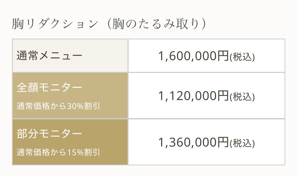Click the 1,360,000円 price
Screen dimensions: 297x176
click(193, 142)
